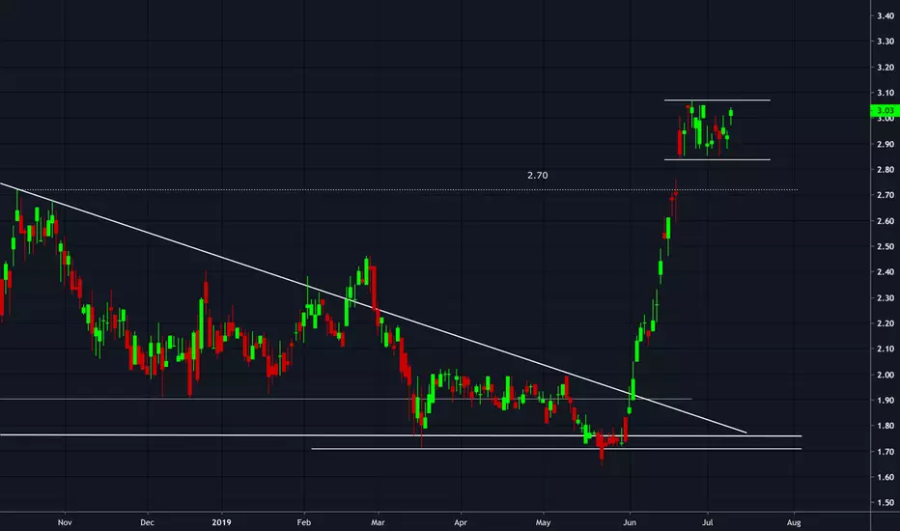Click the 2.40 price axis label

pyautogui.click(x=886, y=272)
